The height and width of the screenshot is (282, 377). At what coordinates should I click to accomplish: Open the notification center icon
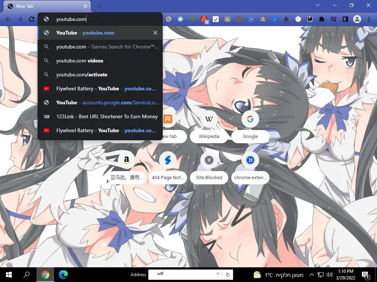point(366,275)
